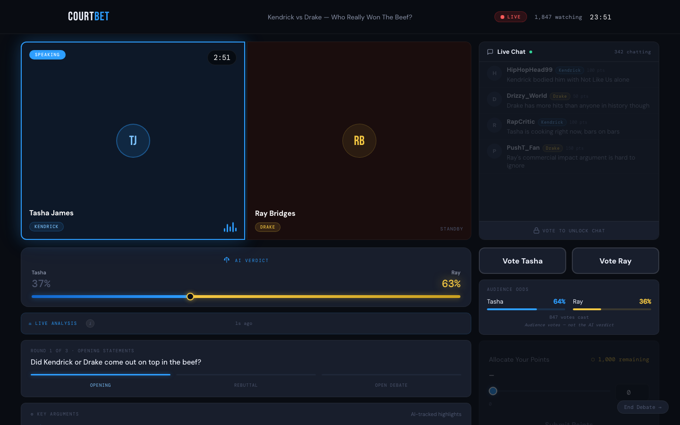Click the End Debate button

coord(643,407)
